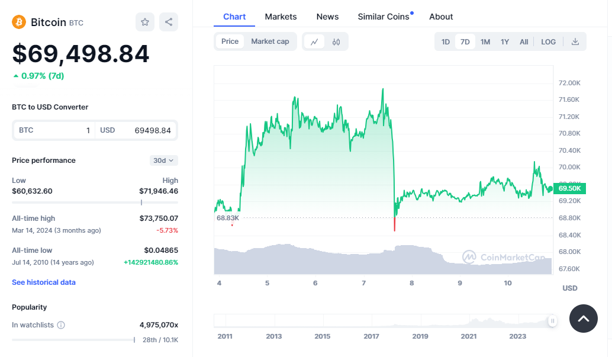
Task: Click the All-time high value $73,750.07
Action: click(159, 218)
